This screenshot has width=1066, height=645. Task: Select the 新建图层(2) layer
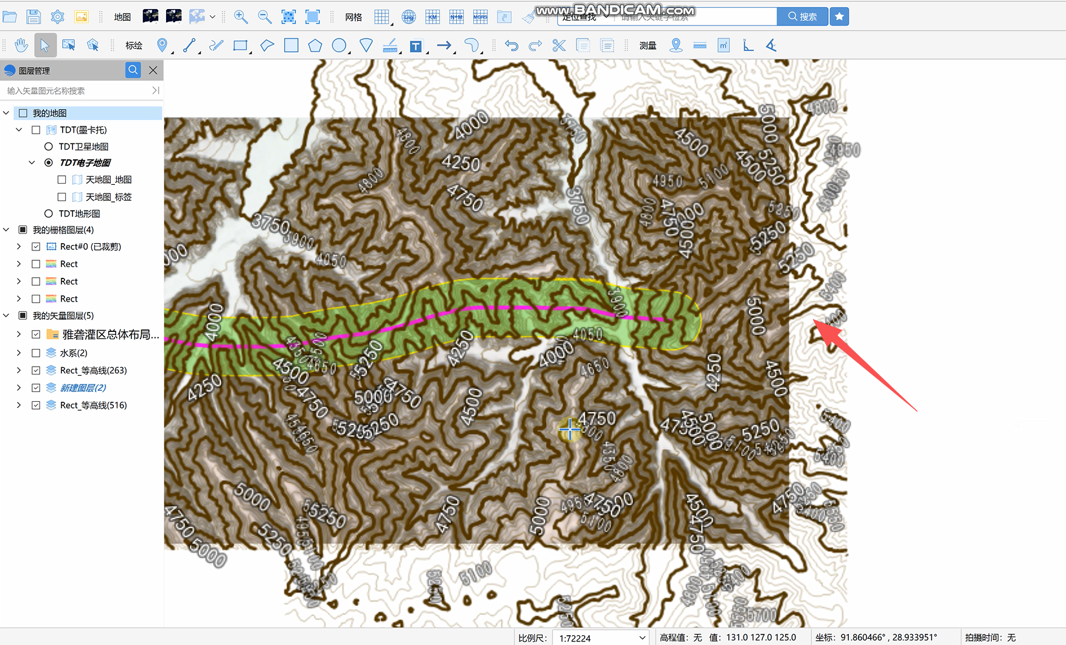(83, 388)
